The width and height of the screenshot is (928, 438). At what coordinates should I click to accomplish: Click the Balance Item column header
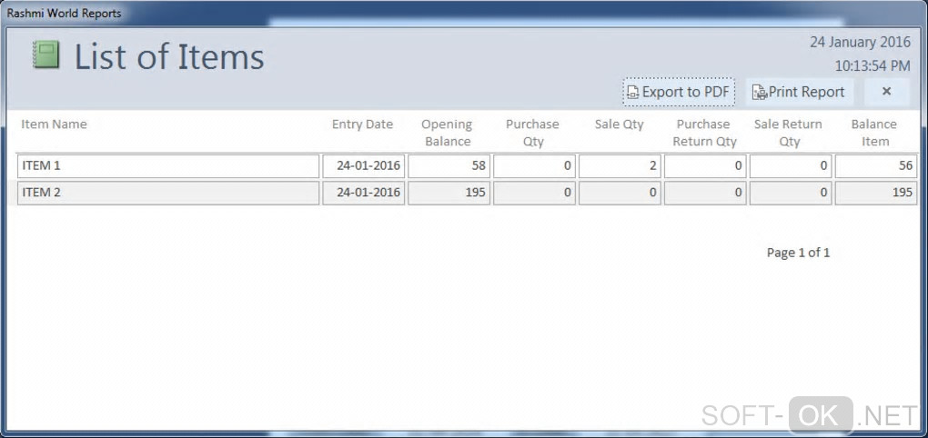874,133
